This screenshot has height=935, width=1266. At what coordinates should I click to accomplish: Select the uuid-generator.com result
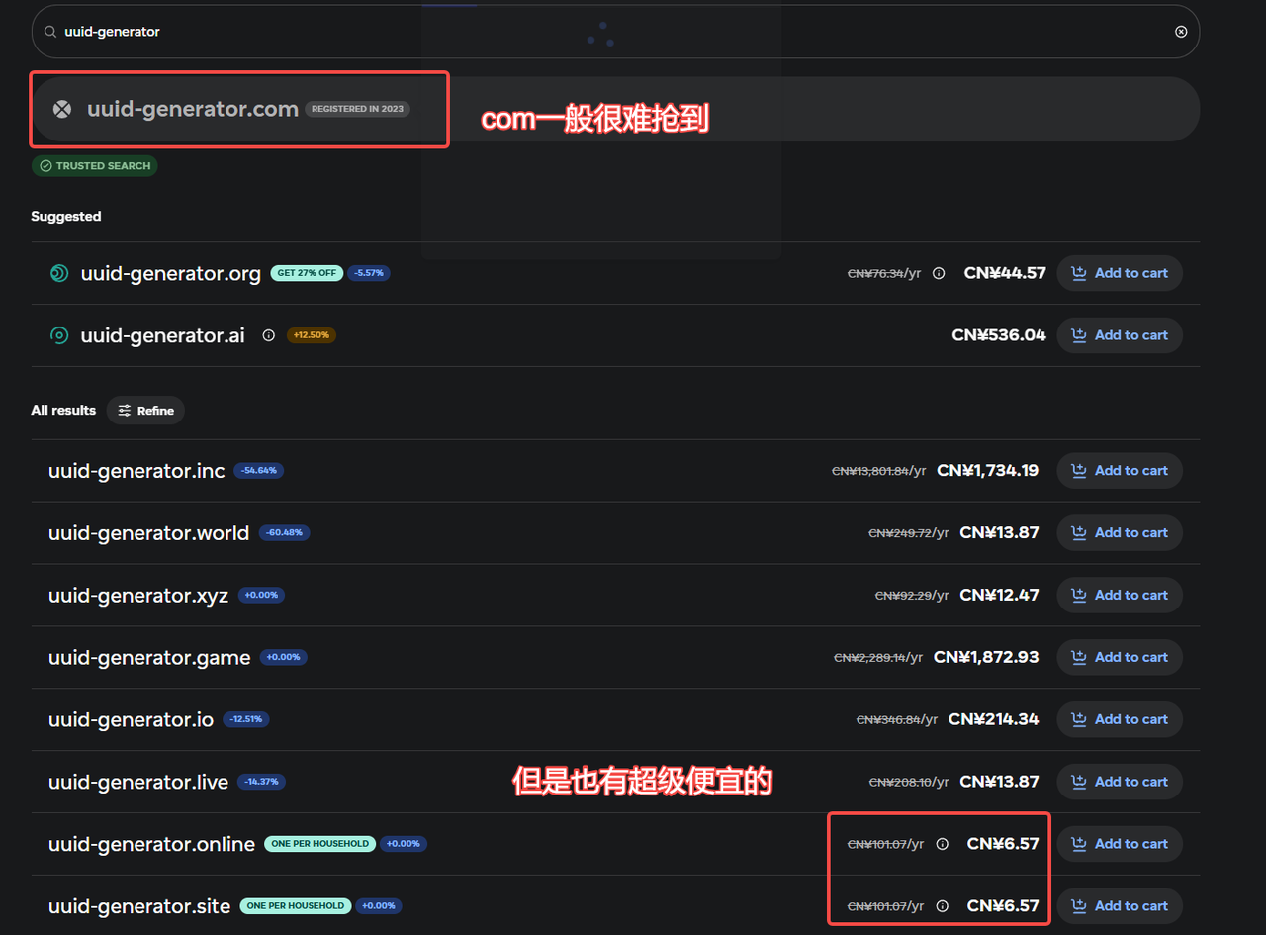615,109
